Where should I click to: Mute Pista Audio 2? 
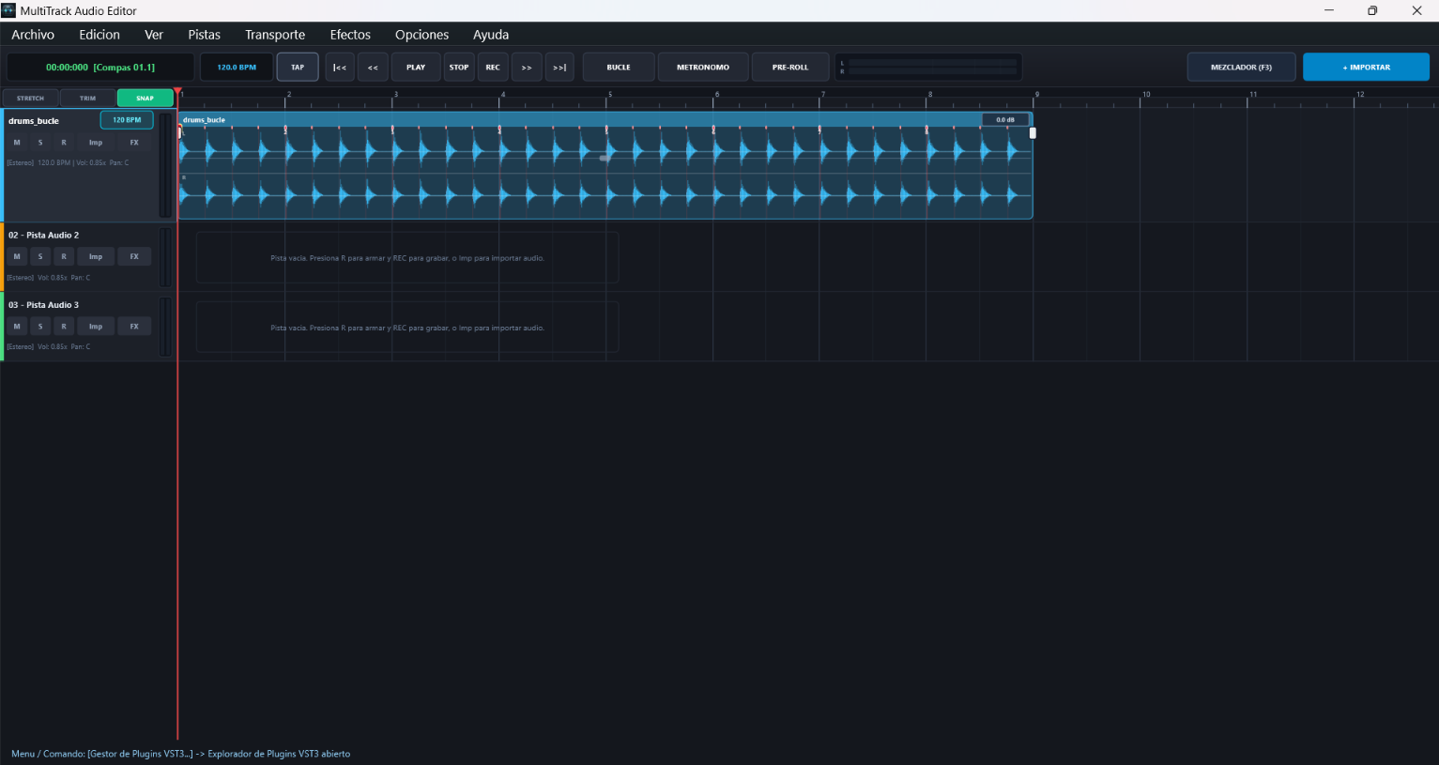[17, 256]
